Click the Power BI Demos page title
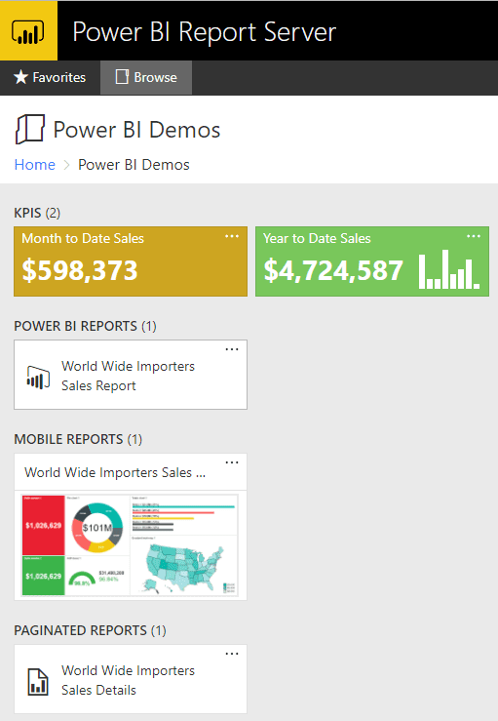This screenshot has width=498, height=721. (136, 129)
